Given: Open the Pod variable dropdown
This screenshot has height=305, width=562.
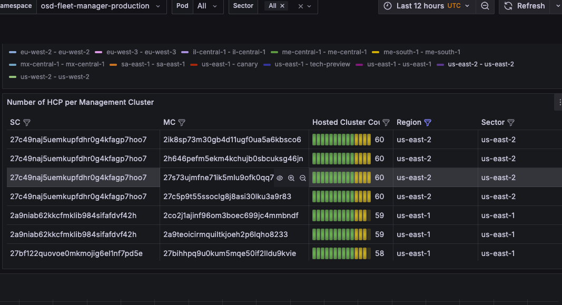Looking at the screenshot, I should (x=206, y=6).
